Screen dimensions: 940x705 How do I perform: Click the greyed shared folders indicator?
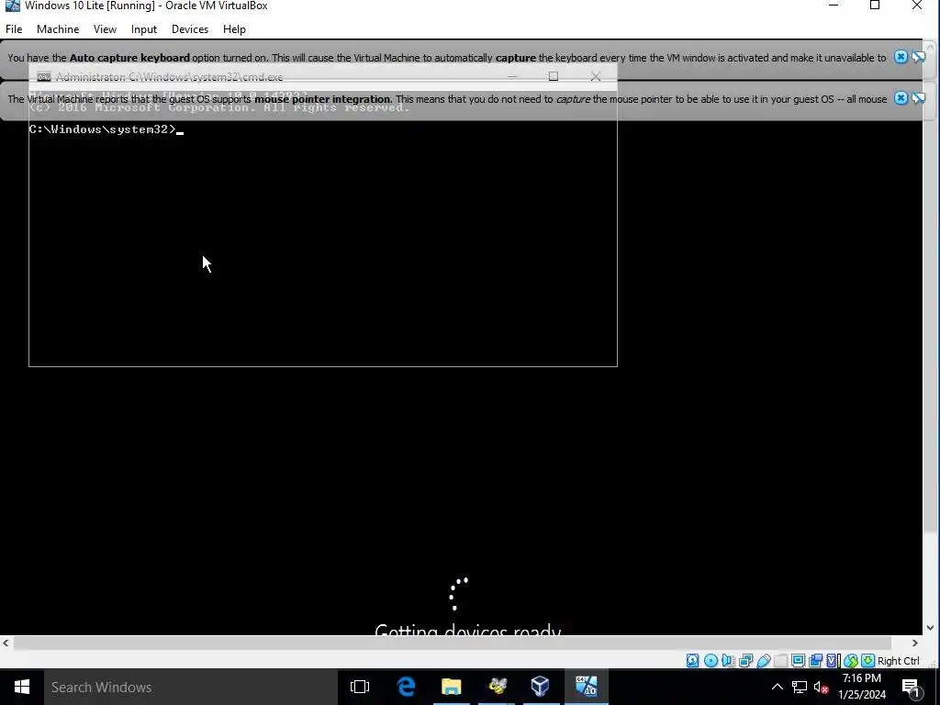pos(780,661)
